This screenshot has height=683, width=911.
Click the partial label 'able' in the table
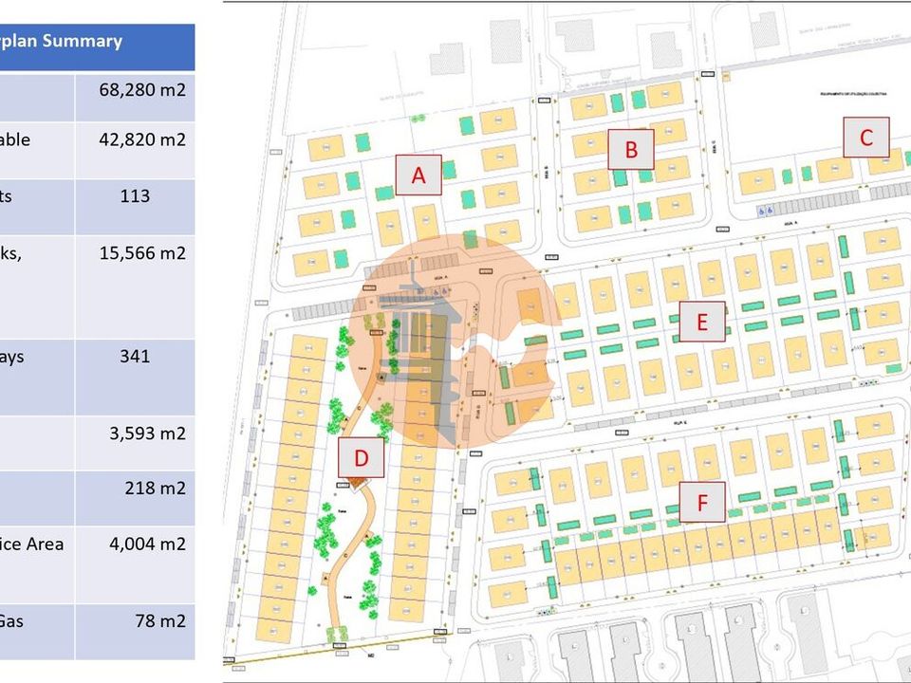[x=15, y=139]
